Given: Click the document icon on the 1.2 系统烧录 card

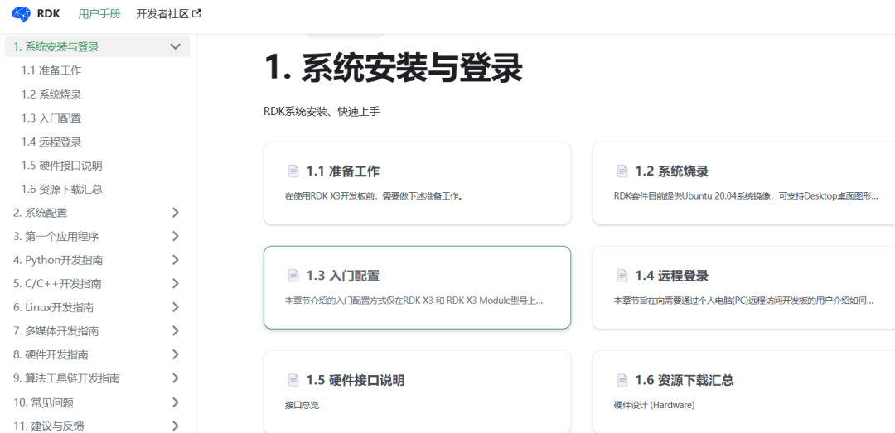Looking at the screenshot, I should 622,171.
